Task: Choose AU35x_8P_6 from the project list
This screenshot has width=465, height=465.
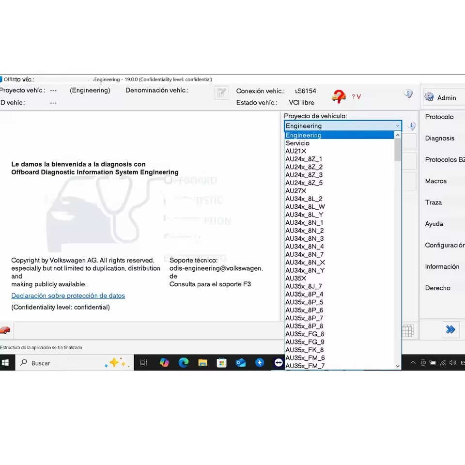Action: [x=339, y=310]
